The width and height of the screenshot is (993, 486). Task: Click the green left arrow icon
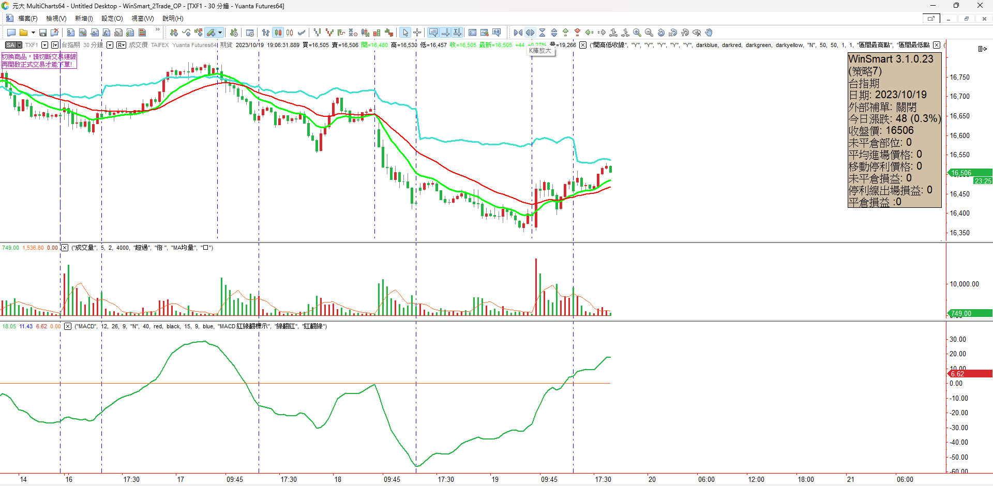tap(589, 33)
